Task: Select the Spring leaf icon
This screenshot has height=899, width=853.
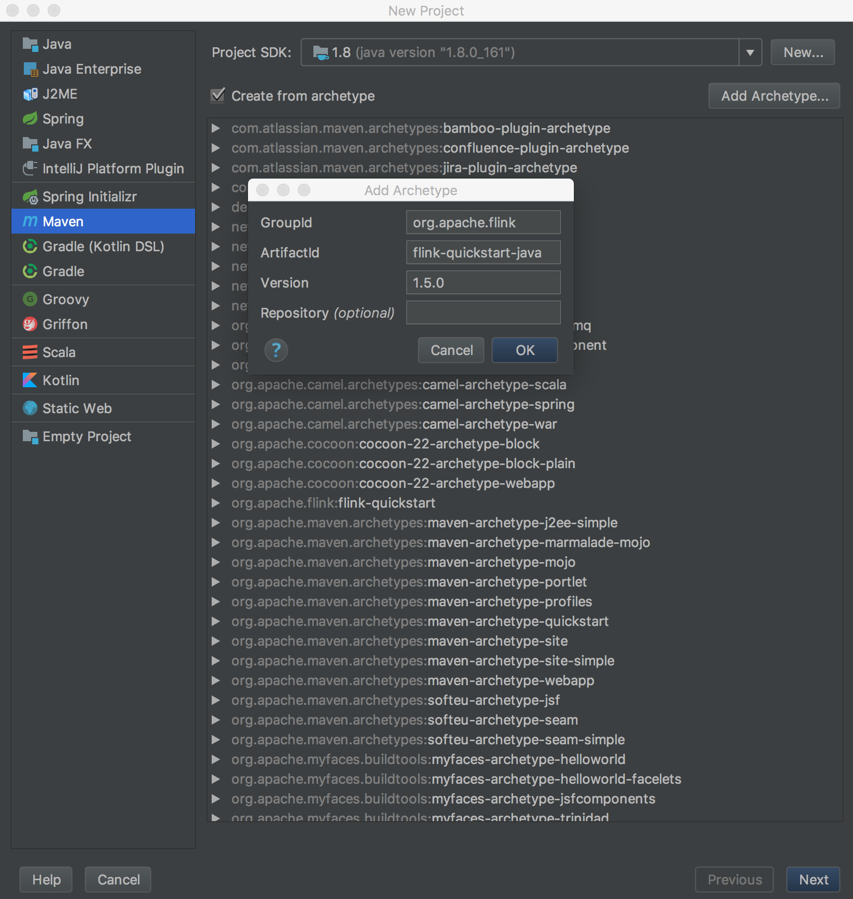Action: coord(30,119)
